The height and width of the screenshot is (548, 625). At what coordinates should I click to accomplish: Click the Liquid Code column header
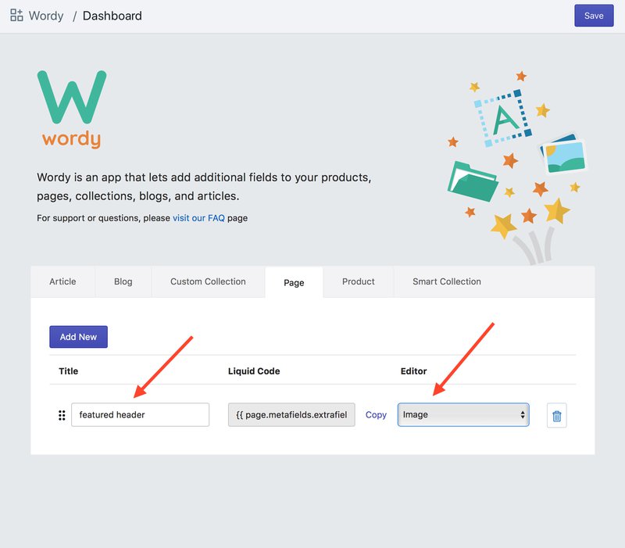254,371
